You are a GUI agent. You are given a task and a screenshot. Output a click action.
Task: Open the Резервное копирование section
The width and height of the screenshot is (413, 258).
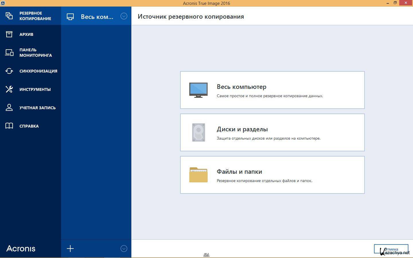[x=30, y=16]
